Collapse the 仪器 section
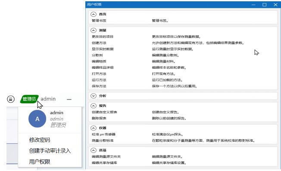The width and height of the screenshot is (281, 171). [94, 128]
